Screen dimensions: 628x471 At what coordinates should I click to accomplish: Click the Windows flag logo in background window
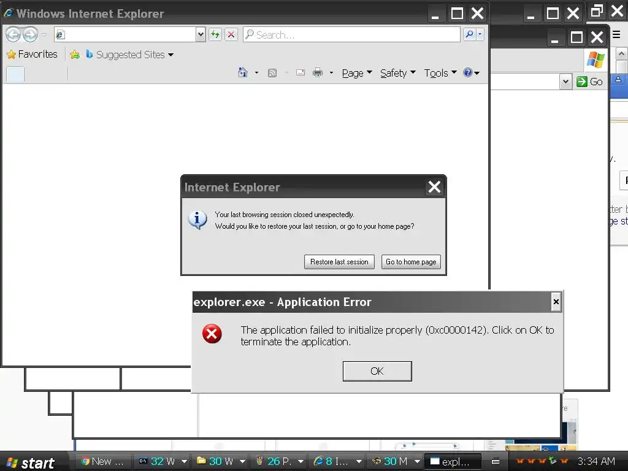pyautogui.click(x=595, y=59)
